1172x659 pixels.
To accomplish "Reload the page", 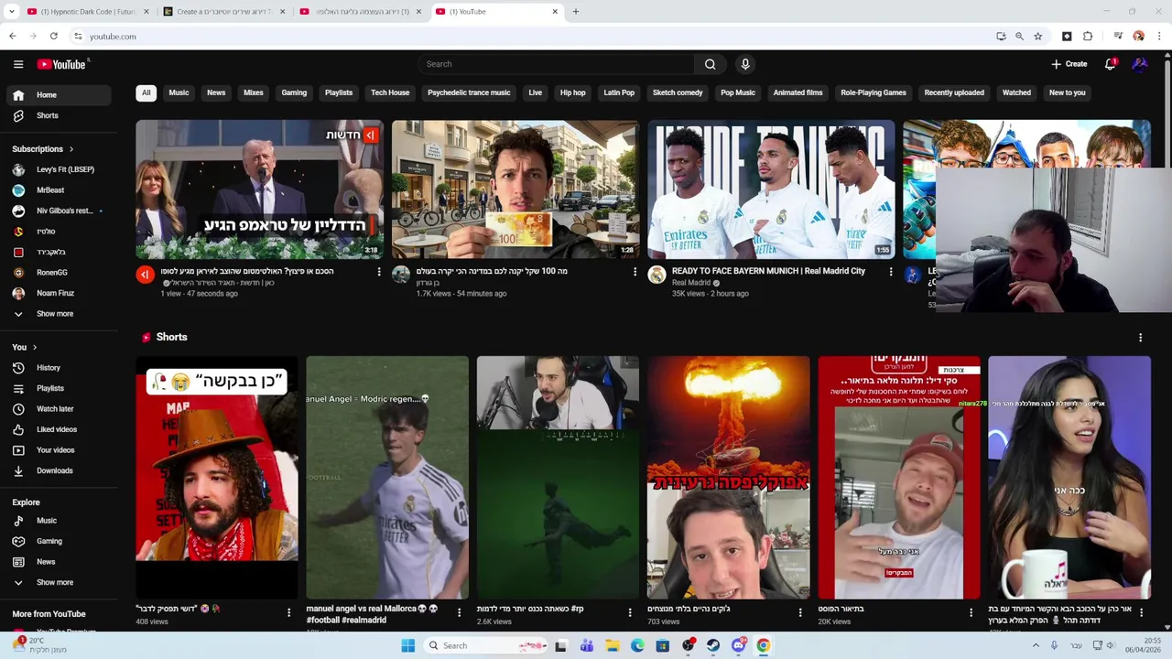I will click(54, 36).
